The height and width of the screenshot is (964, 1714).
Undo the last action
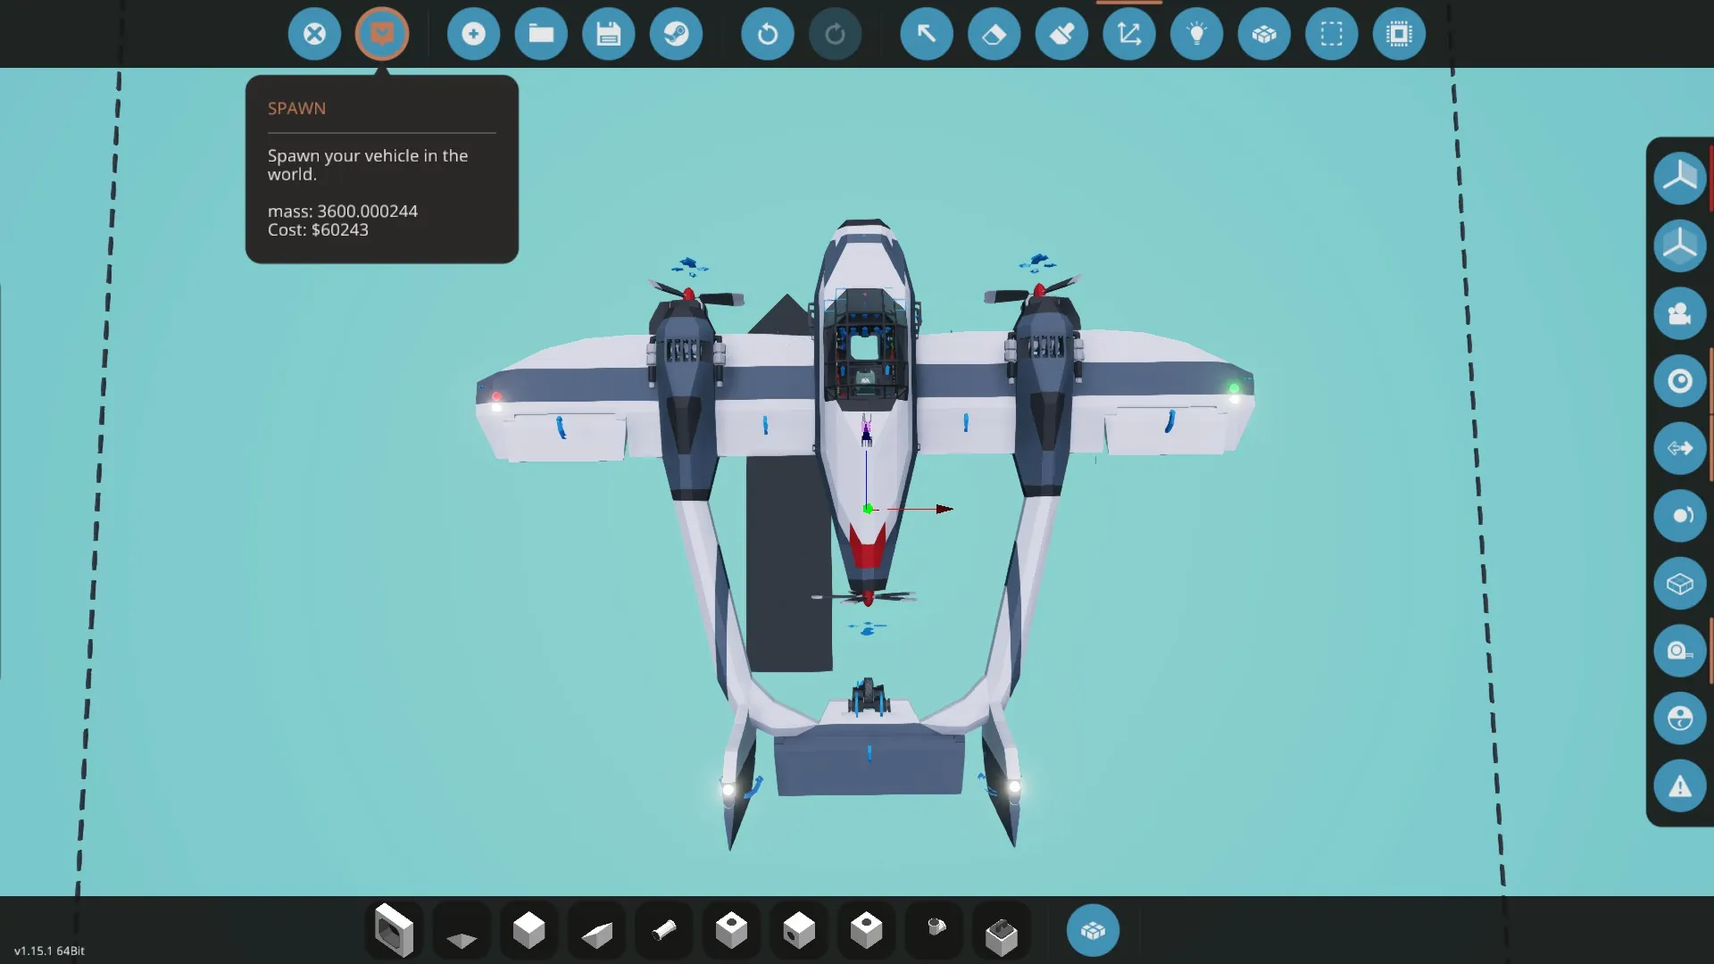click(x=767, y=35)
